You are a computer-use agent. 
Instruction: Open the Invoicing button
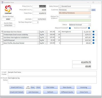84,87
